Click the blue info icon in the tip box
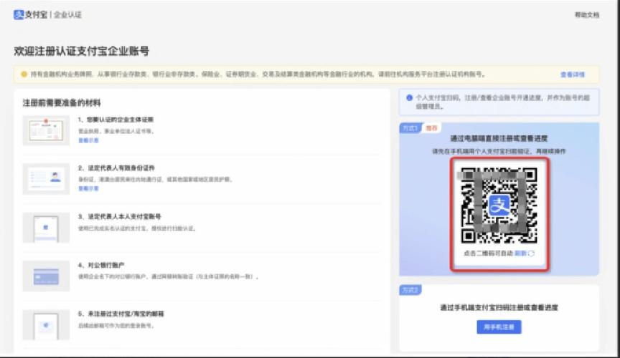Viewport: 620px width, 358px height. pos(409,98)
